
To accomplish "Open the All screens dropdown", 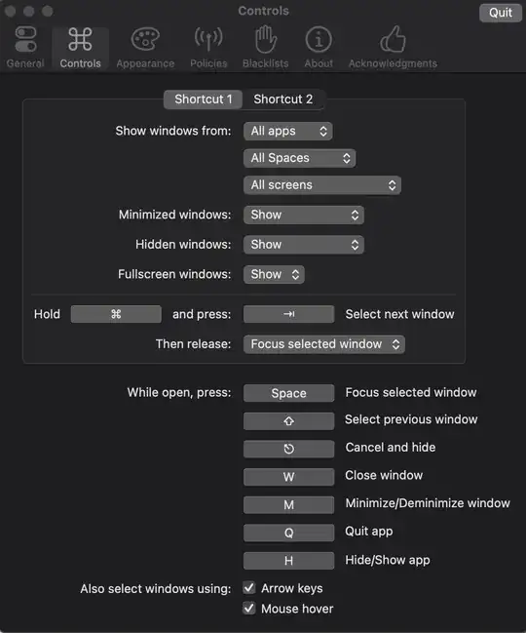I will tap(322, 185).
